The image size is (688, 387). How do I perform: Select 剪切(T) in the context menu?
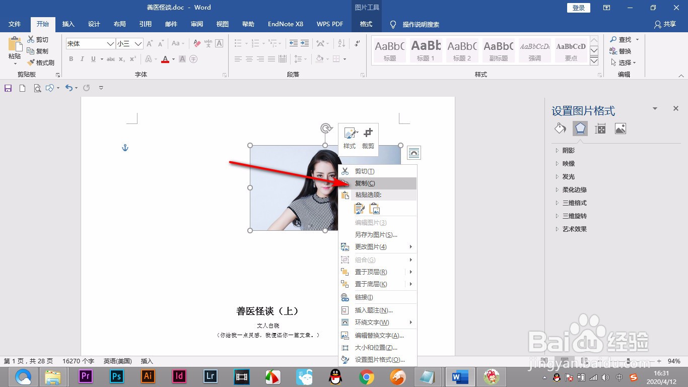(x=378, y=171)
